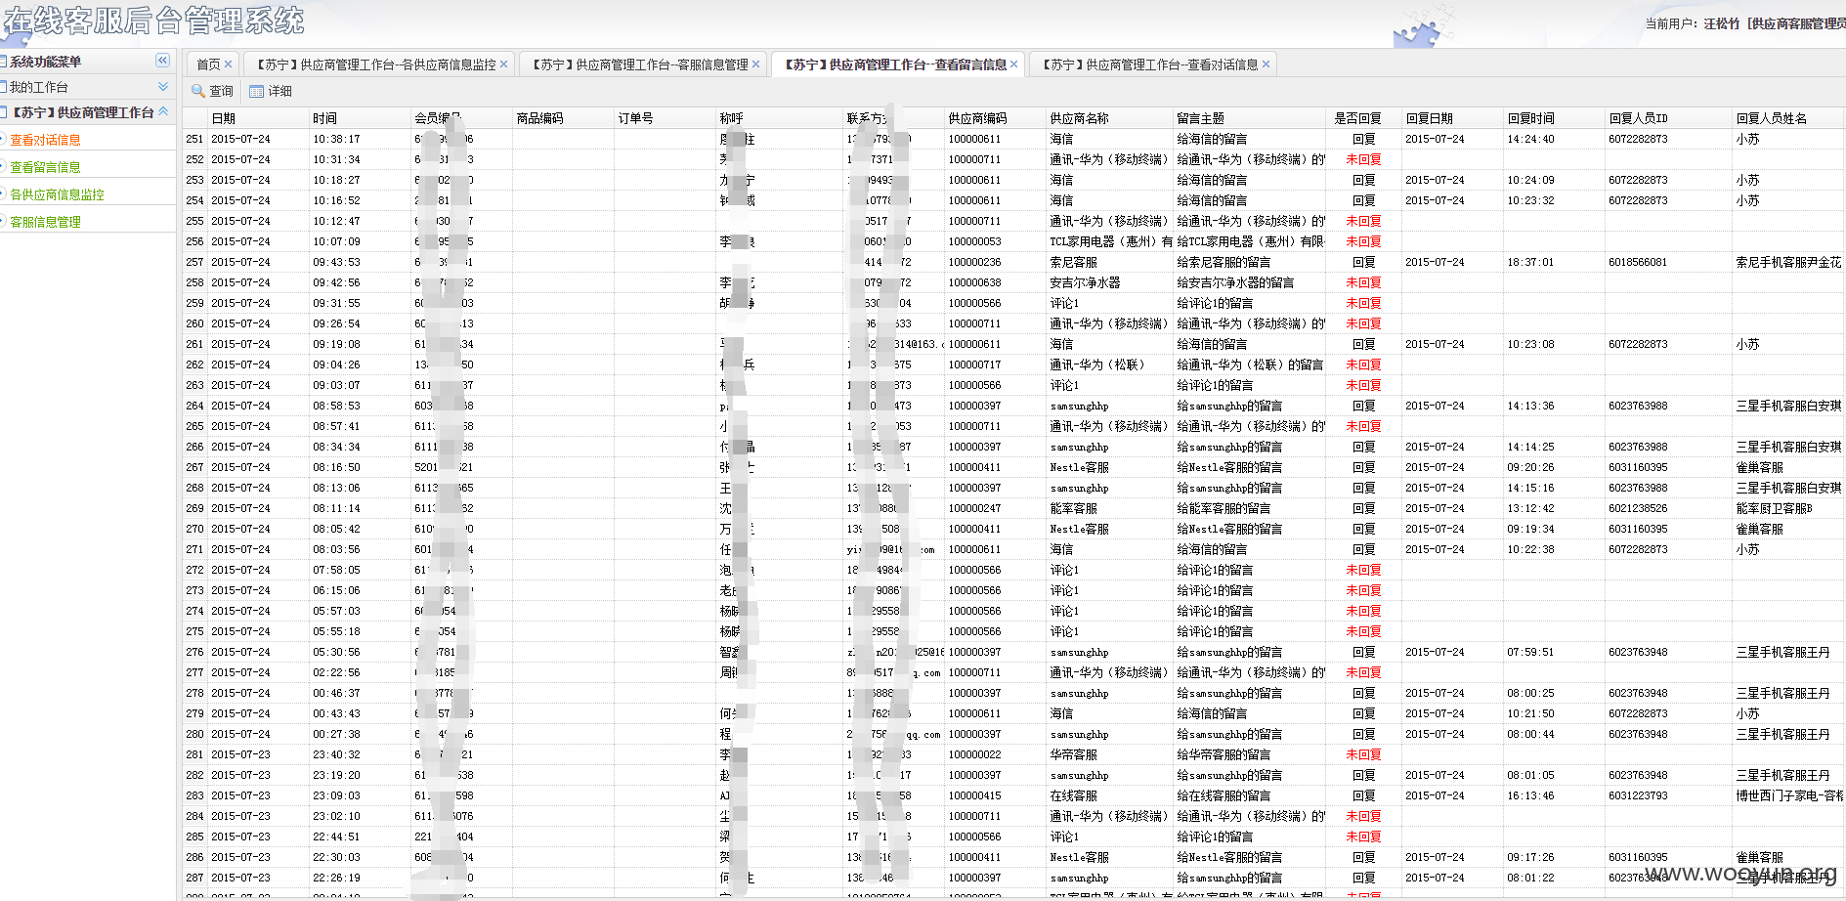Click the 供应商名称 column header
Viewport: 1846px width, 901px height.
tap(1109, 118)
